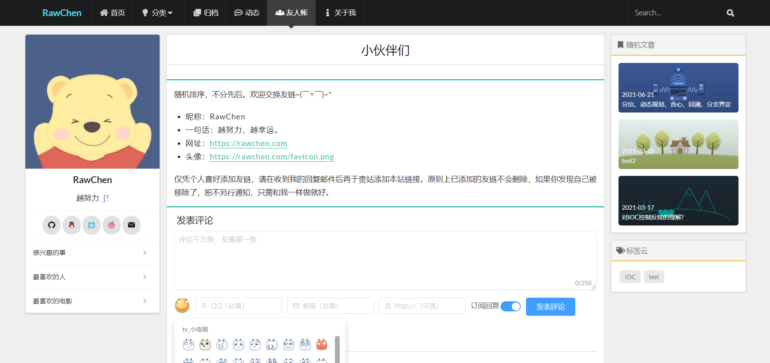Viewport: 770px width, 363px height.
Task: Click the 小伙伴们 page title
Action: pos(385,50)
